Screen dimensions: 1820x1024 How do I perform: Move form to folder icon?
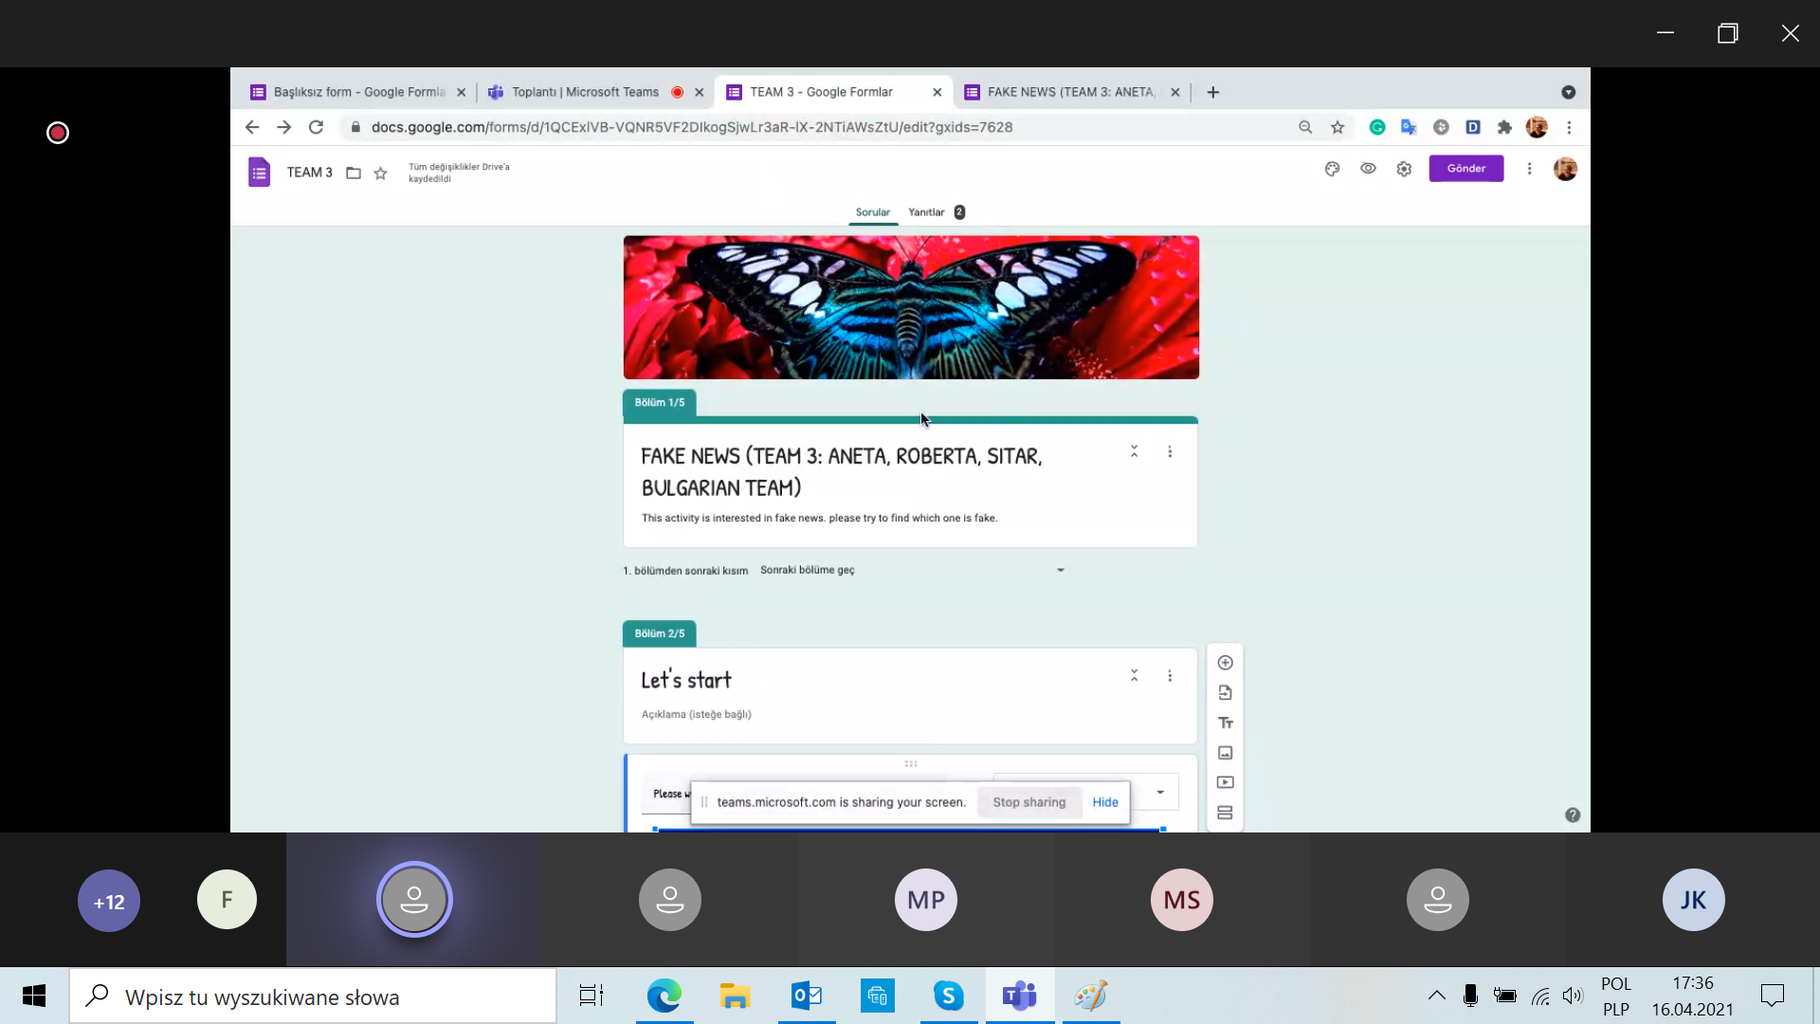[354, 173]
